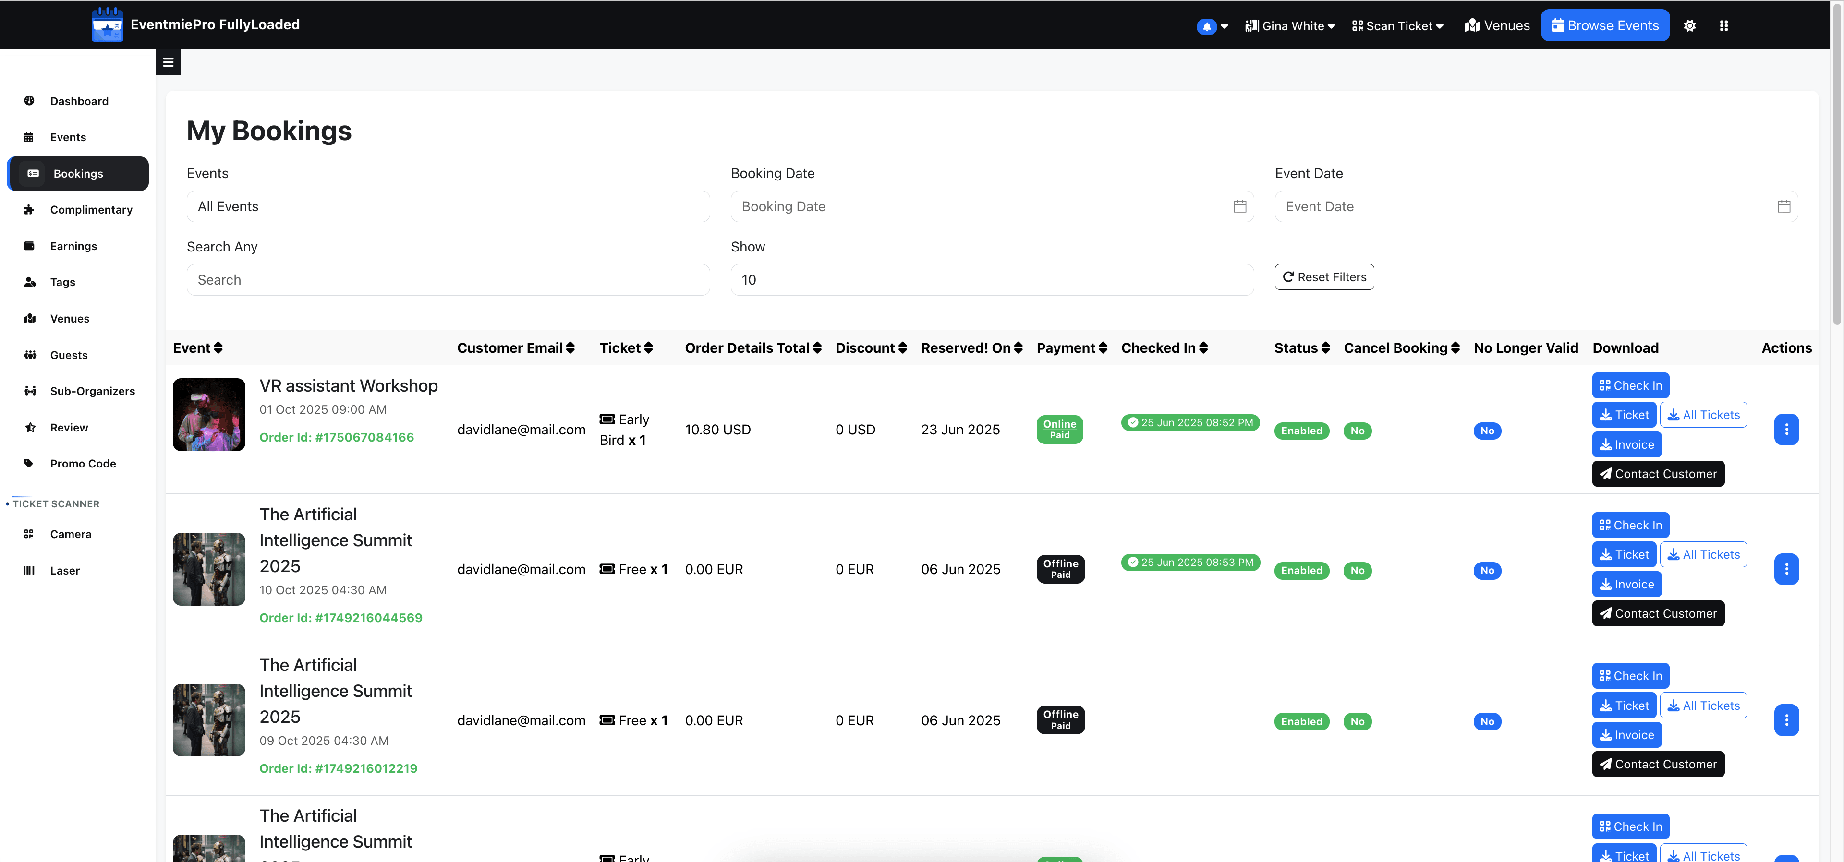Sort by the Ticket column arrows
The width and height of the screenshot is (1844, 862).
pyautogui.click(x=649, y=347)
